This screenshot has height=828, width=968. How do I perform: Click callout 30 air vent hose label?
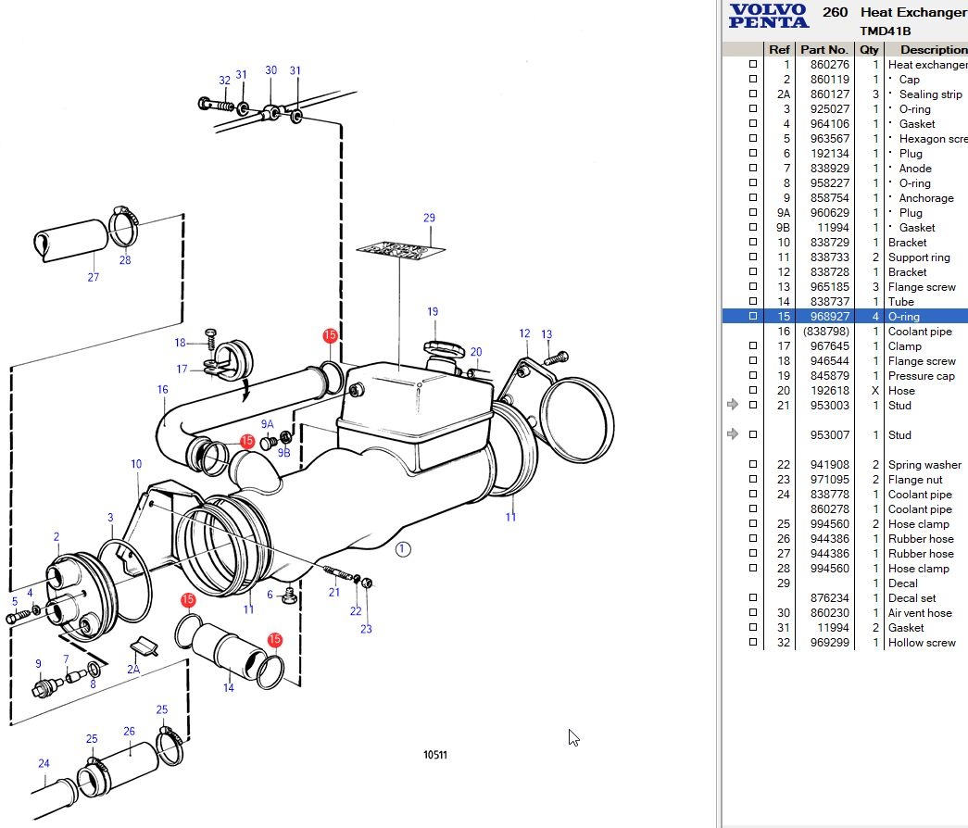click(x=271, y=70)
